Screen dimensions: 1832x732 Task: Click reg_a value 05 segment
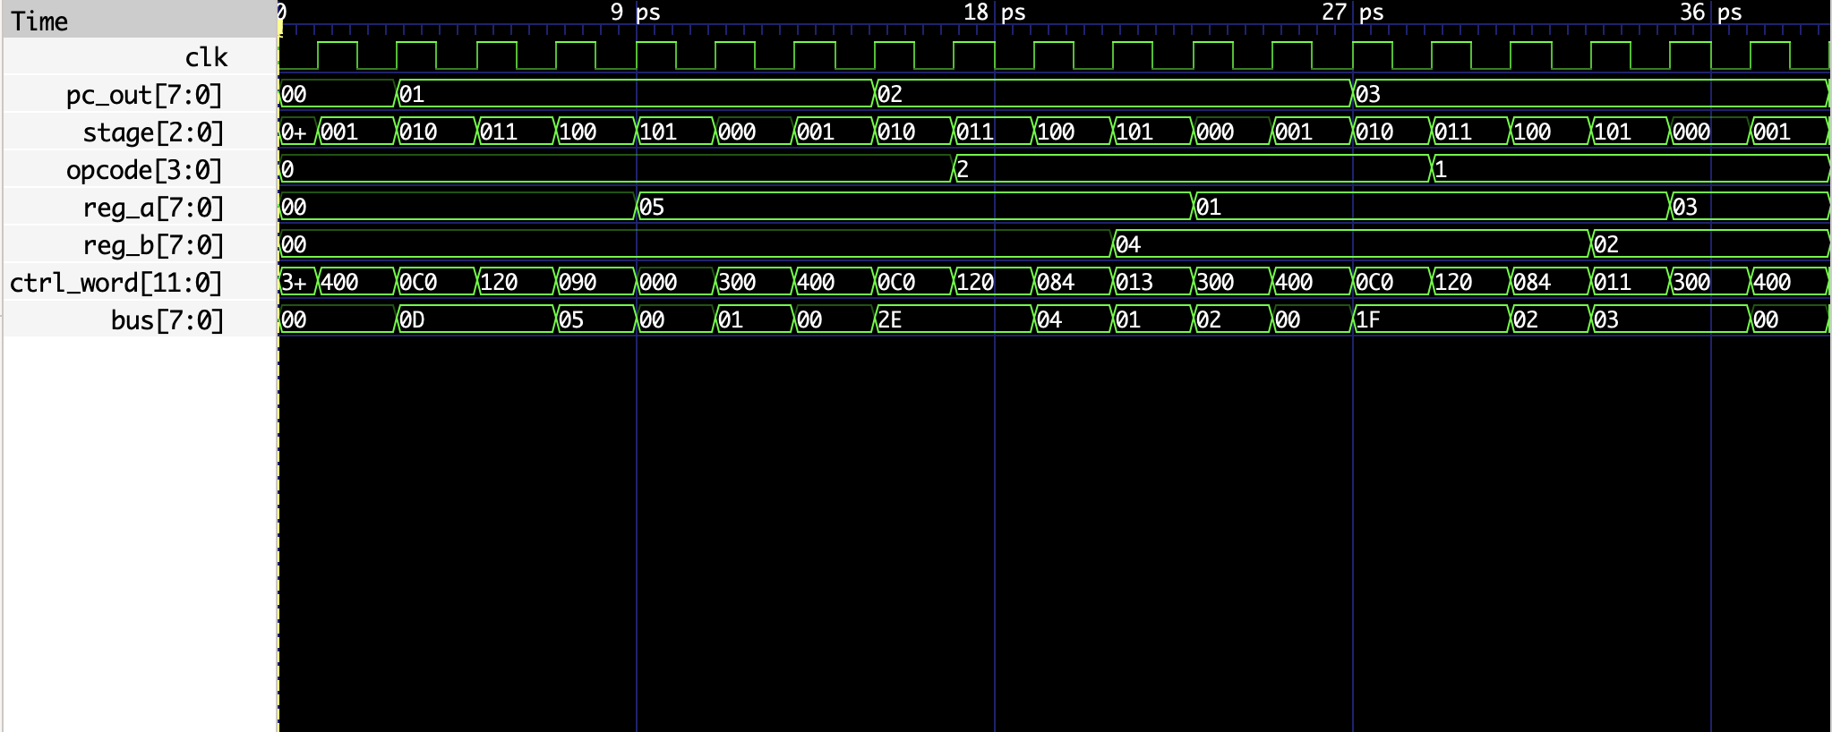tap(914, 207)
